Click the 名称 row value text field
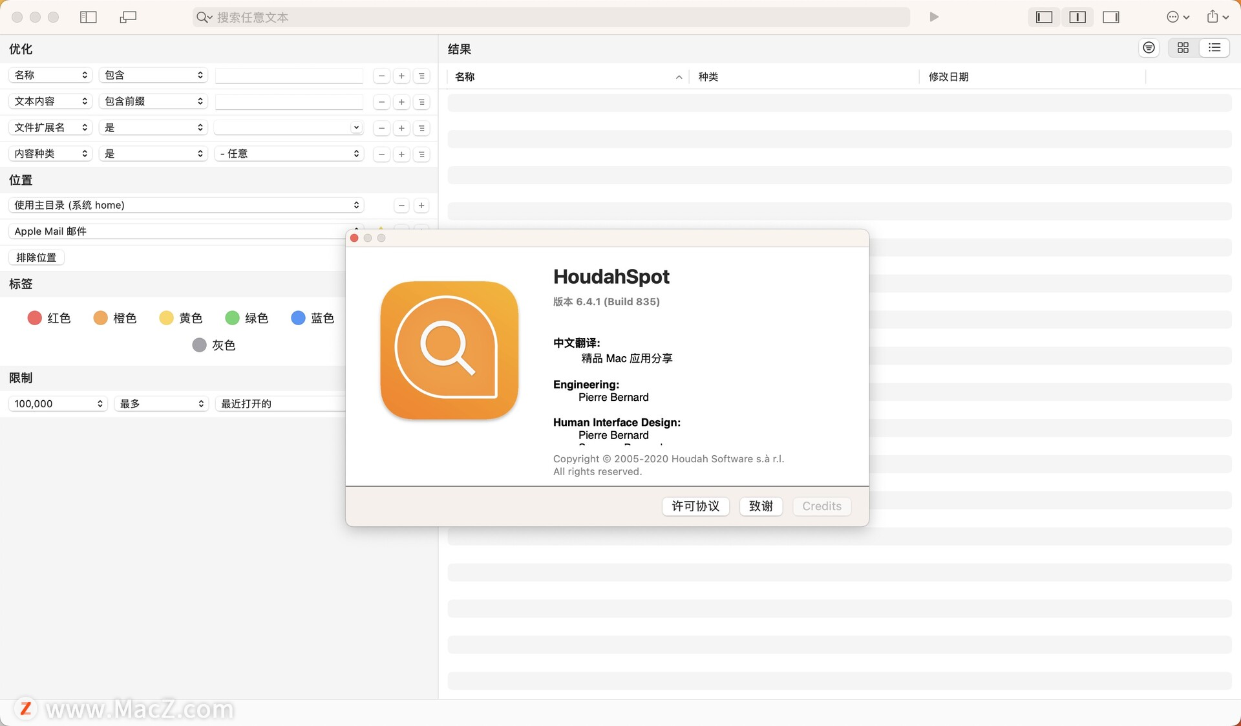This screenshot has height=726, width=1241. coord(289,76)
